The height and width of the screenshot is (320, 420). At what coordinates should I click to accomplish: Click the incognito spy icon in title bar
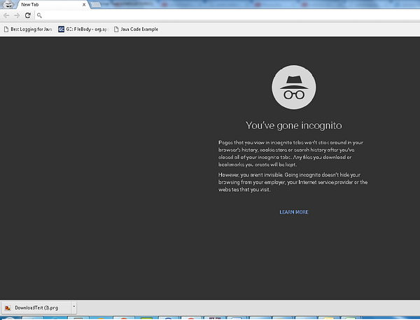(x=8, y=4)
